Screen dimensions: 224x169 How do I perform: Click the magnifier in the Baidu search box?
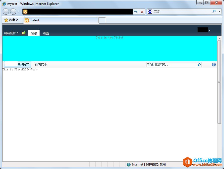point(214,12)
